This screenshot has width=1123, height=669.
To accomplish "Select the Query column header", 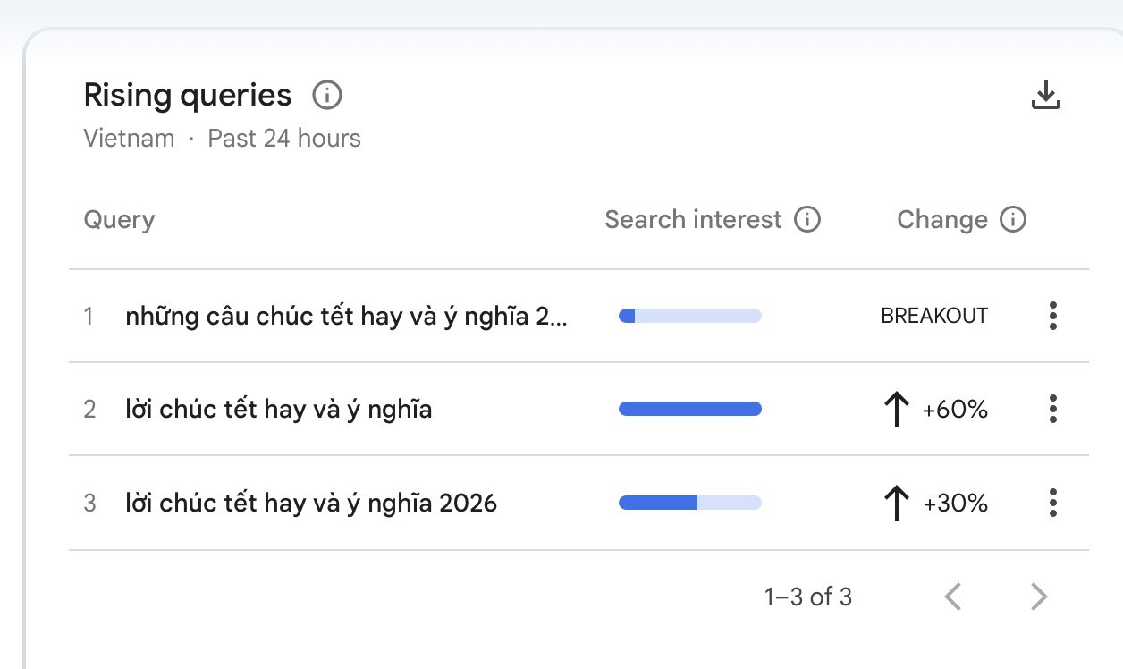I will (118, 219).
